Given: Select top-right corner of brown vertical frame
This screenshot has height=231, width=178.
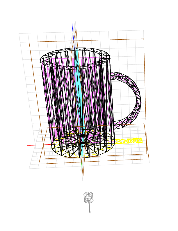Looking at the screenshot, I should coord(144,39).
